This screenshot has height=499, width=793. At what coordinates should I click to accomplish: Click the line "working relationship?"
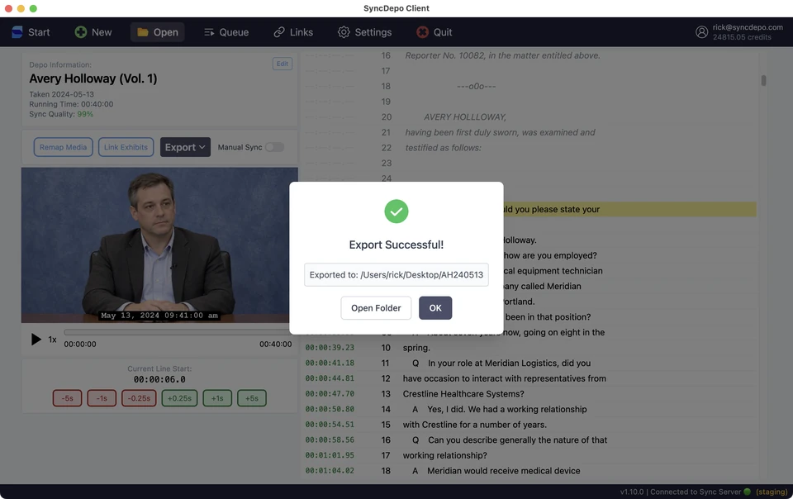pyautogui.click(x=445, y=455)
